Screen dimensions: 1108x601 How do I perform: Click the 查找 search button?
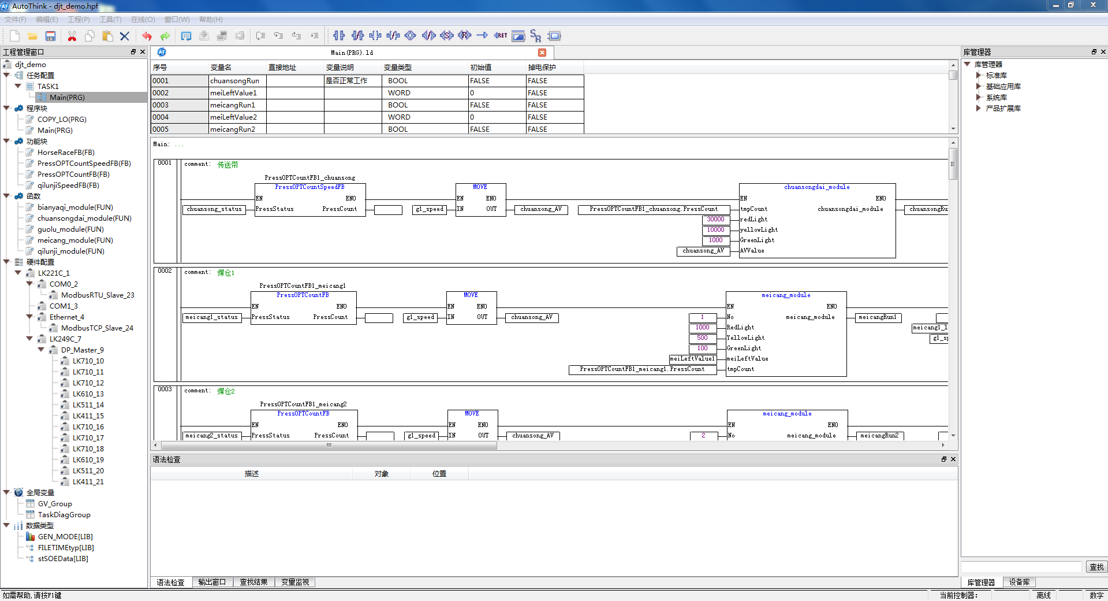[x=1096, y=567]
